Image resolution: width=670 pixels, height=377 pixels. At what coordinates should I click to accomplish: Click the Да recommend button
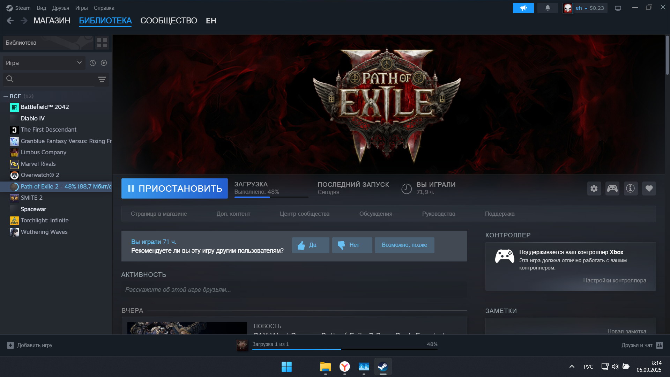(310, 245)
